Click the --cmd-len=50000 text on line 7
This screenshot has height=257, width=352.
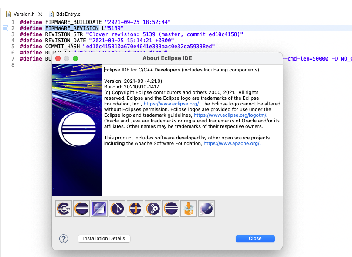coord(305,59)
